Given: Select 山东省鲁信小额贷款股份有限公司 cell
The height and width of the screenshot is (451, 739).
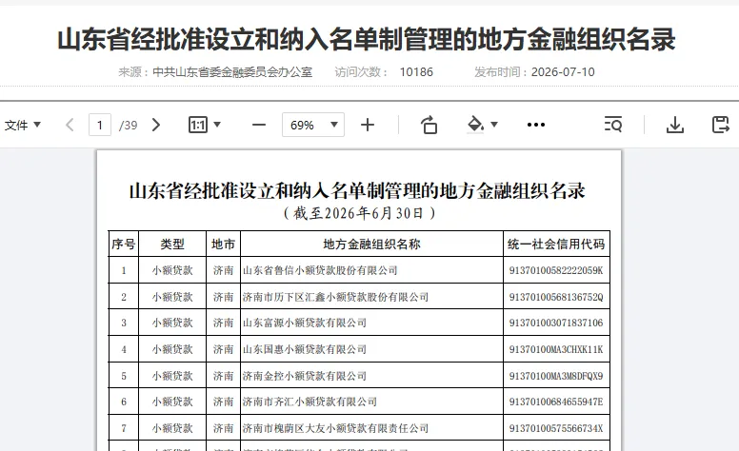Looking at the screenshot, I should point(371,270).
